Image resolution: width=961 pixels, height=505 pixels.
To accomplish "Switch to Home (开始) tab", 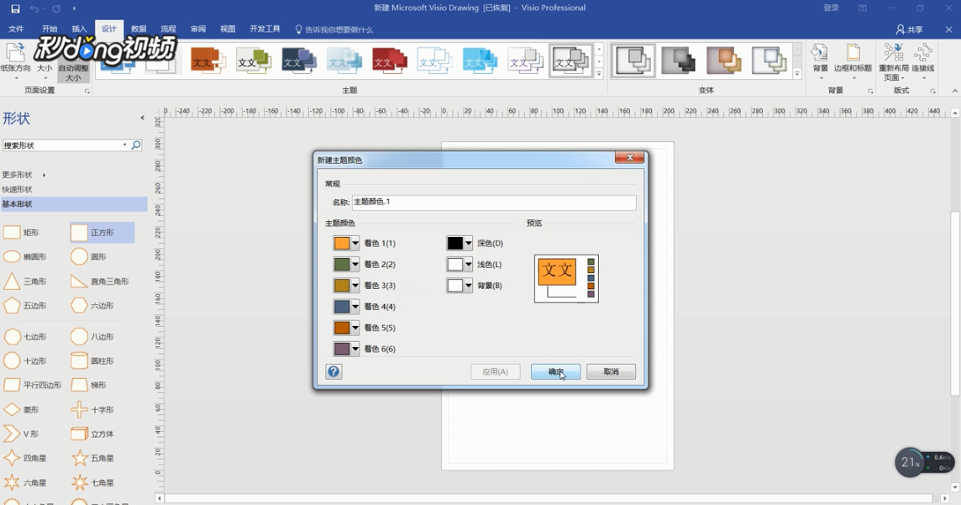I will point(49,29).
